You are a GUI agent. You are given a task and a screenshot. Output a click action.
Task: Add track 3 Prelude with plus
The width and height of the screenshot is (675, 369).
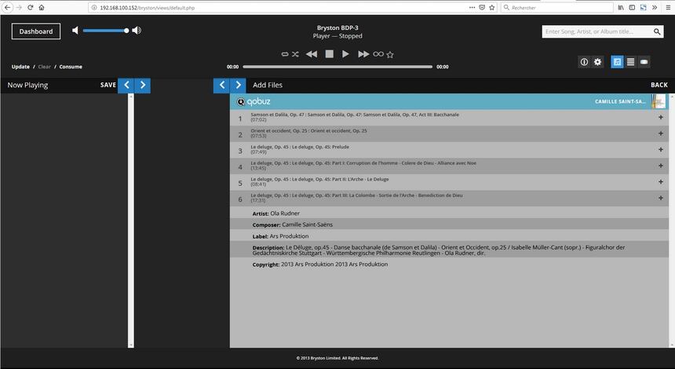[x=661, y=149]
